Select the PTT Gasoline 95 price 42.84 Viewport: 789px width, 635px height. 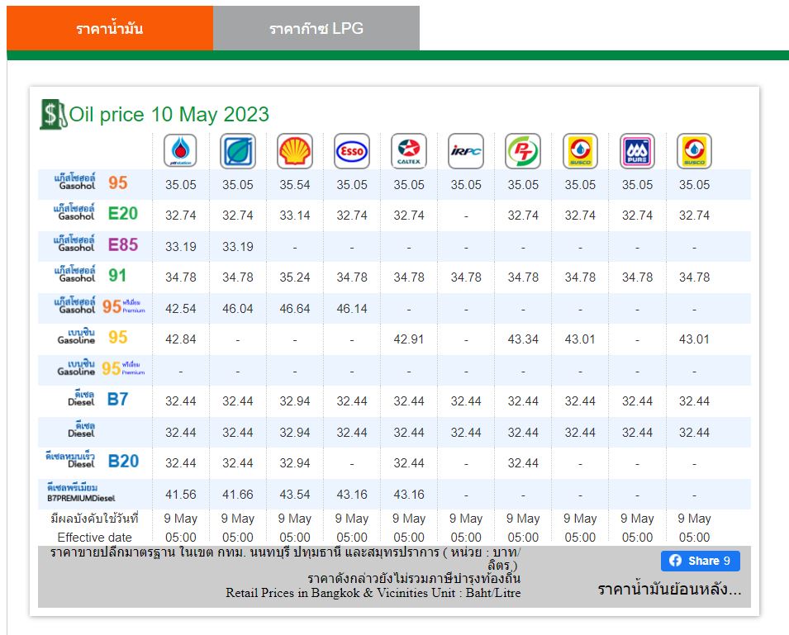(x=181, y=339)
